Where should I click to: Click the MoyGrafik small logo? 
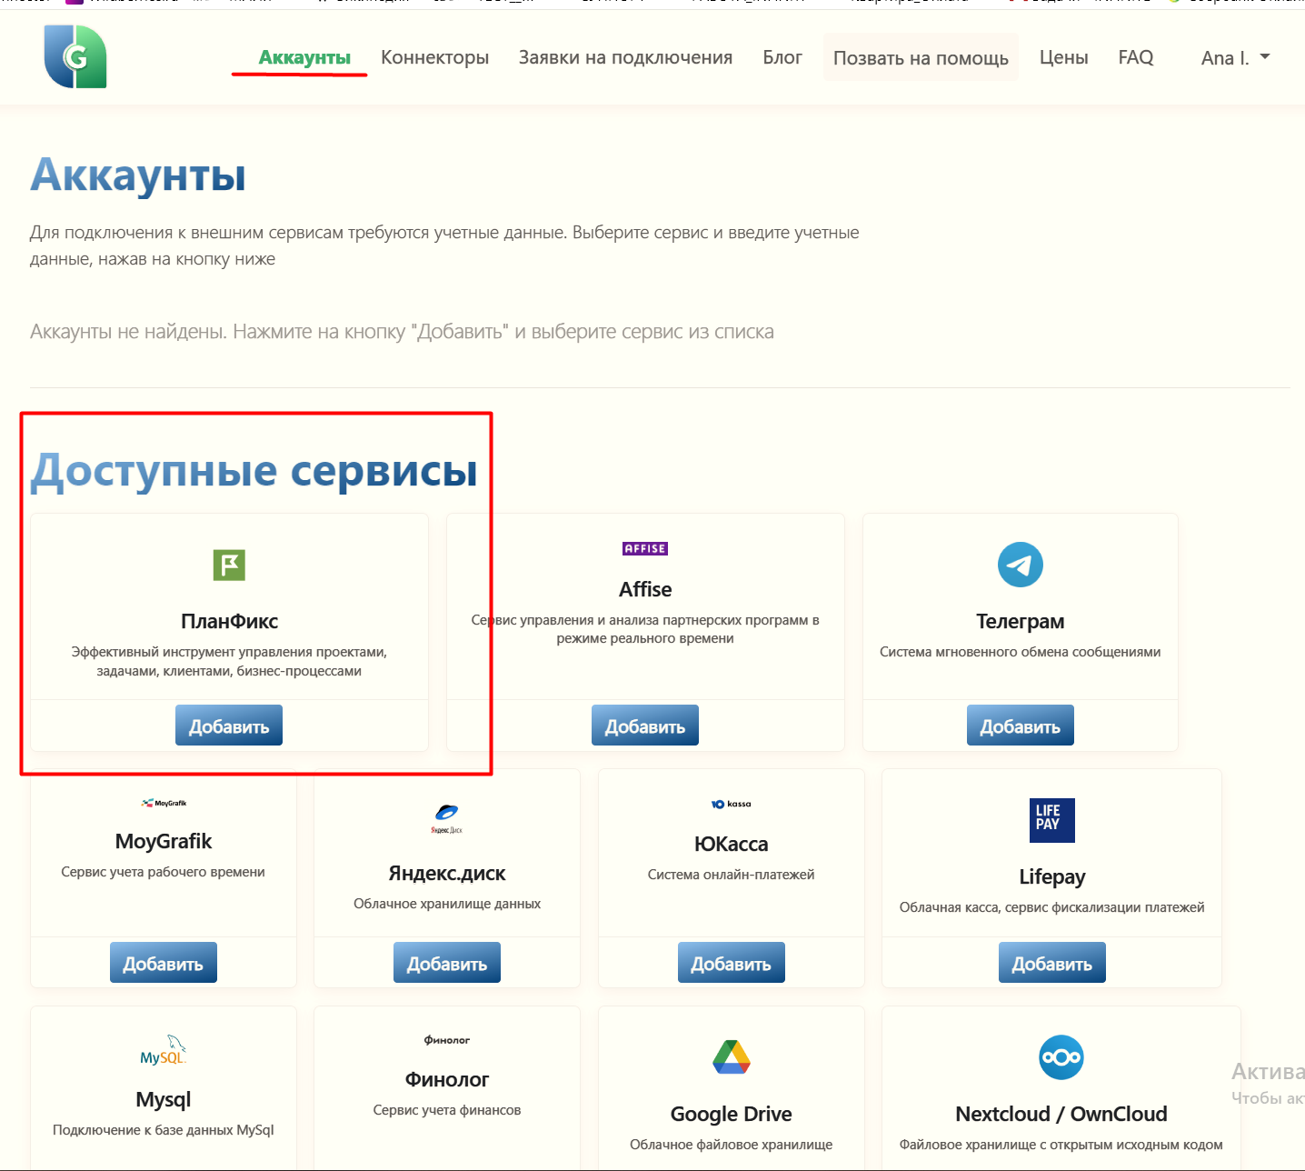164,803
